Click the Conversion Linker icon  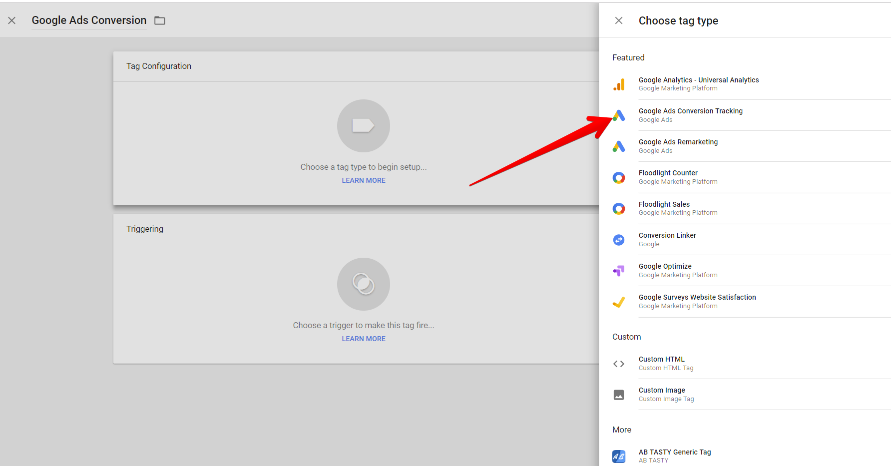[x=619, y=240]
